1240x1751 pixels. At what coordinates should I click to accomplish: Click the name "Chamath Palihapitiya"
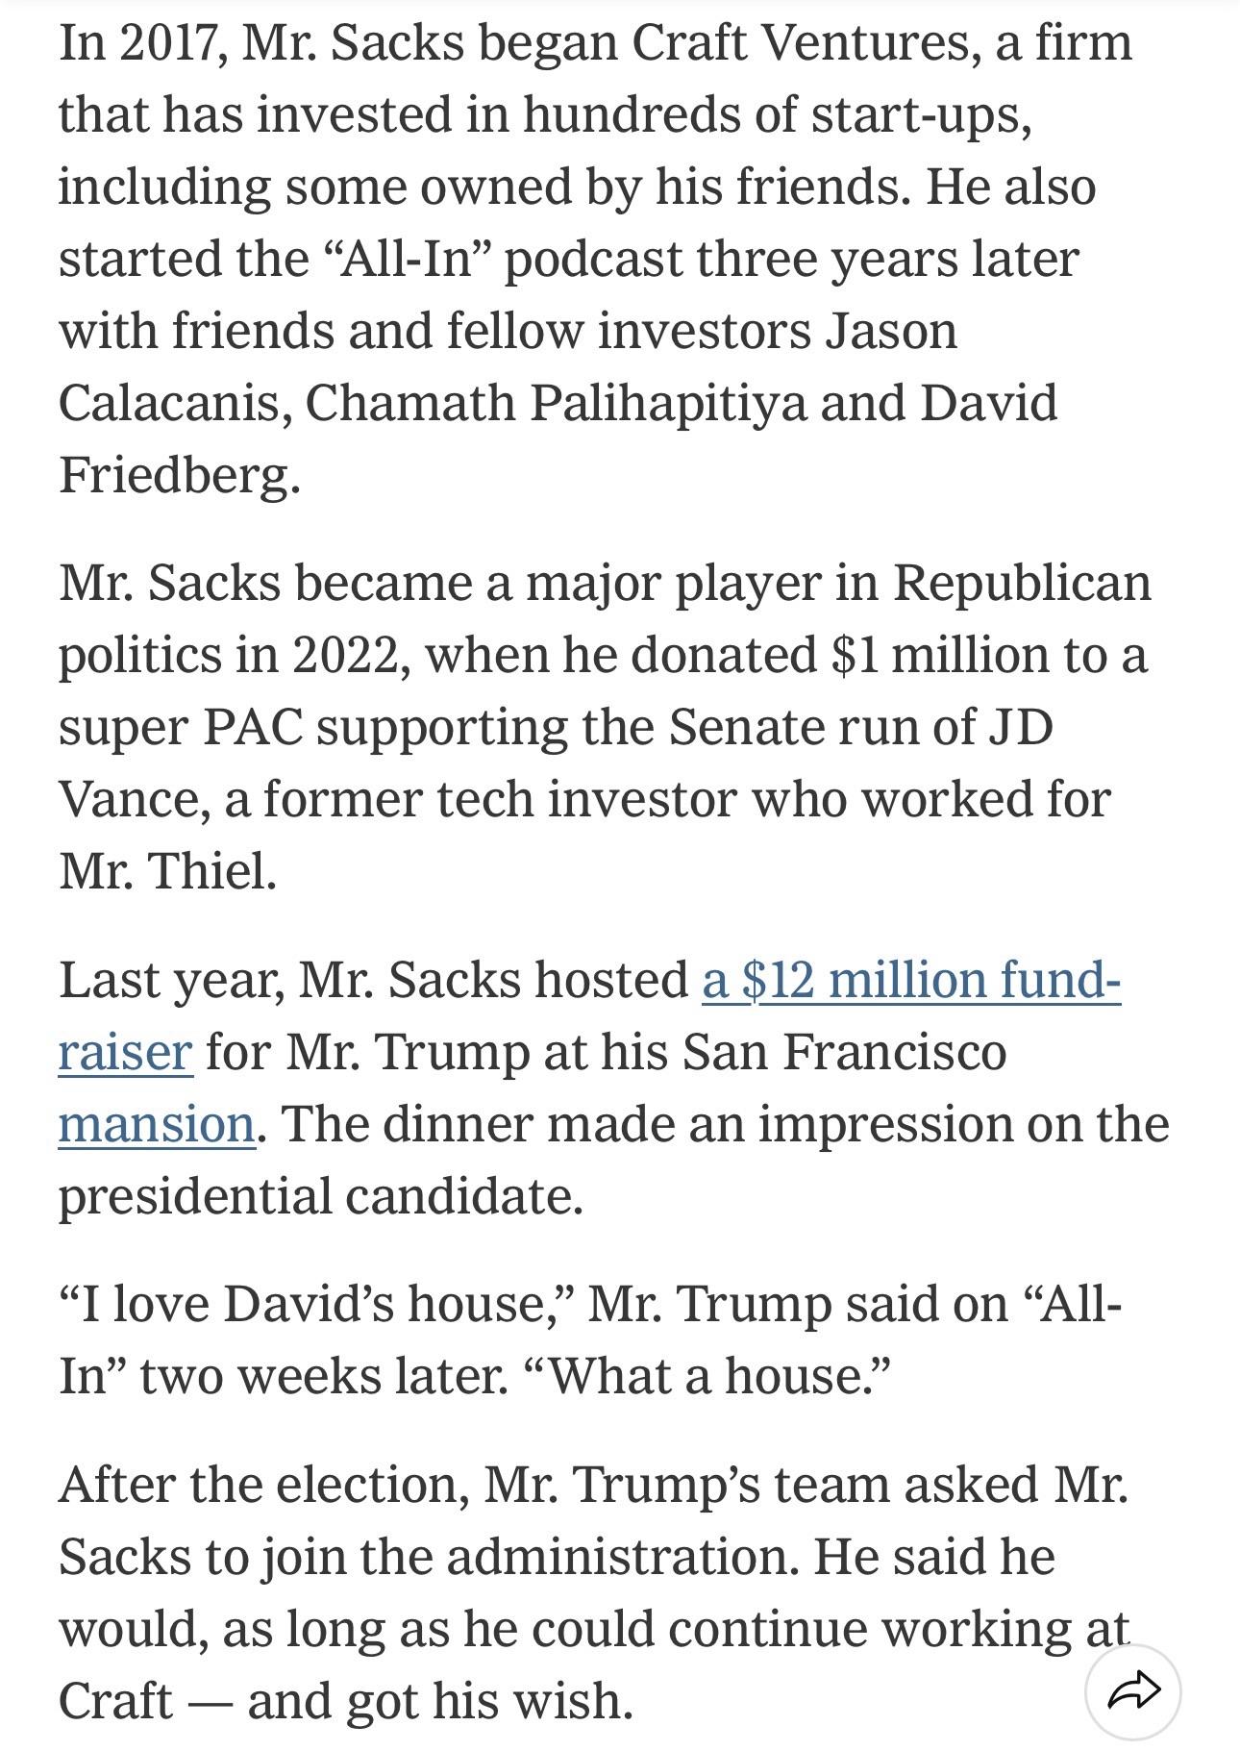coord(556,403)
